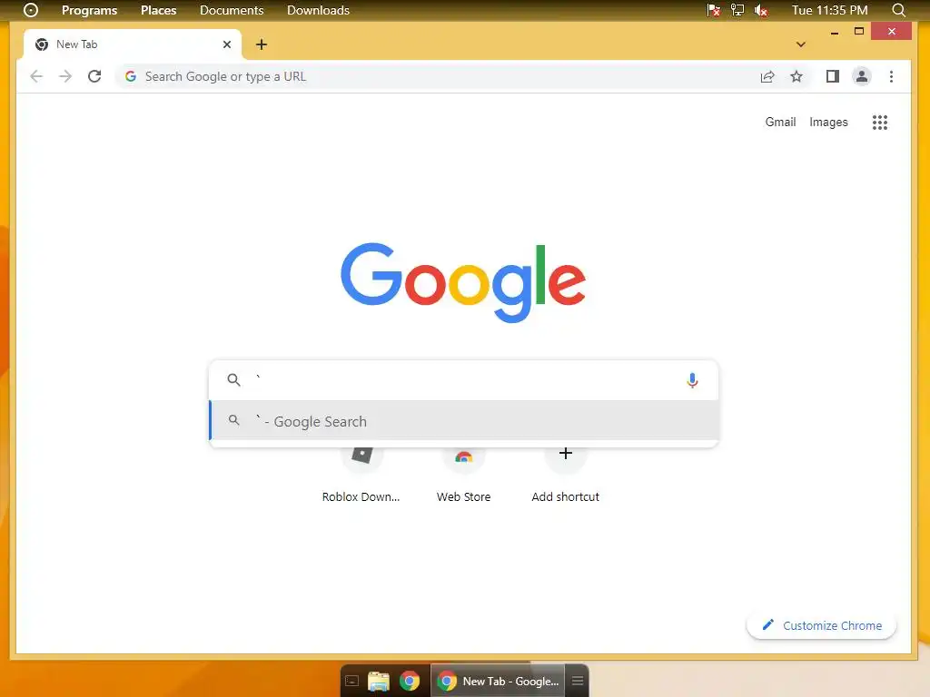
Task: Click the clock showing Tue 11:35 PM
Action: pyautogui.click(x=830, y=10)
